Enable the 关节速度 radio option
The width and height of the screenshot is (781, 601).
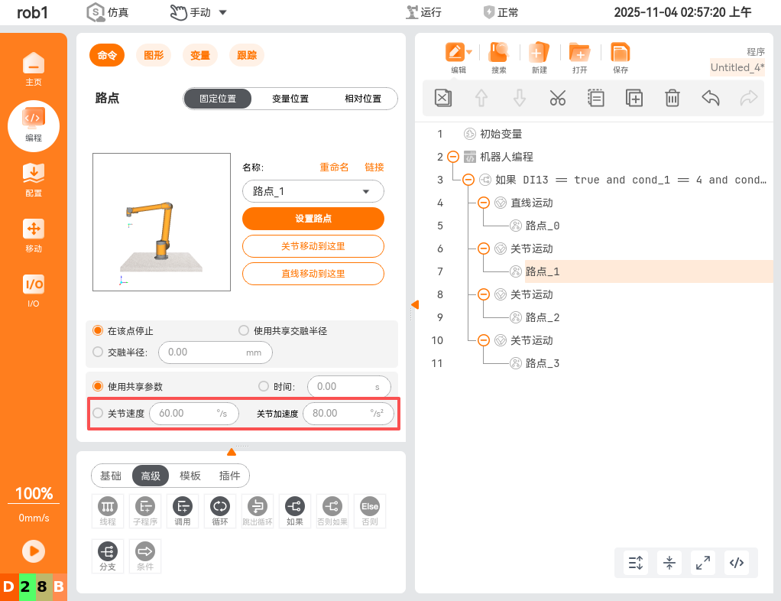(x=98, y=413)
